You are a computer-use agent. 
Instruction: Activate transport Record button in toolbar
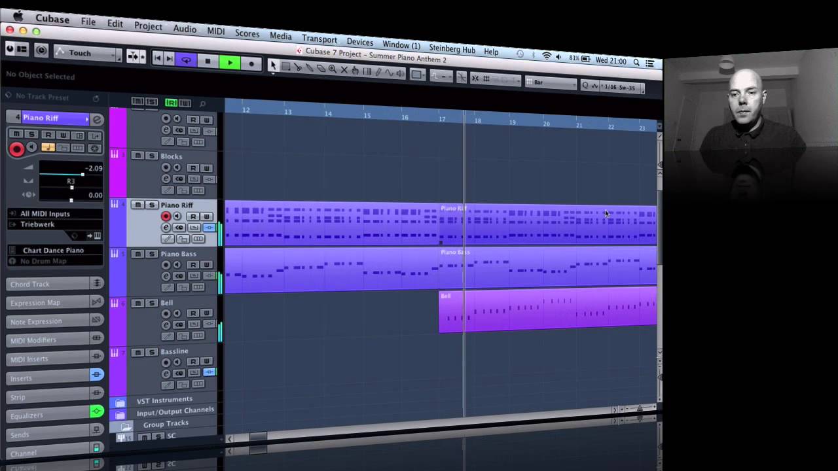pos(251,63)
